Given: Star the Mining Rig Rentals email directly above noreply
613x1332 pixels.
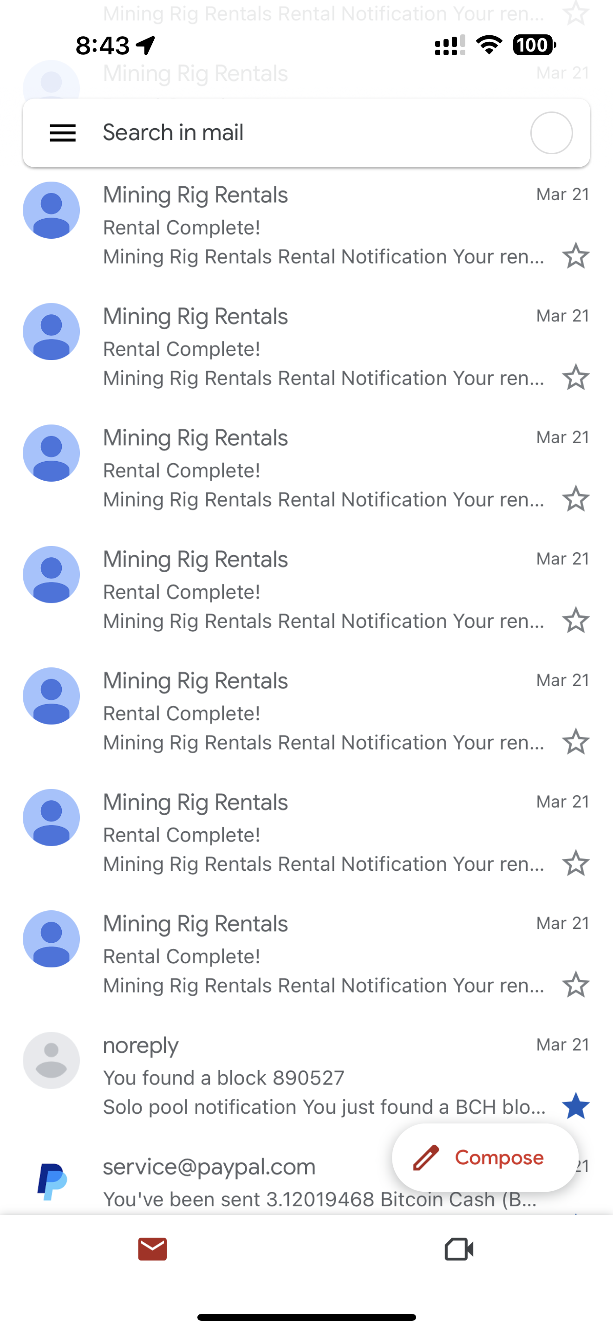Looking at the screenshot, I should pyautogui.click(x=575, y=985).
